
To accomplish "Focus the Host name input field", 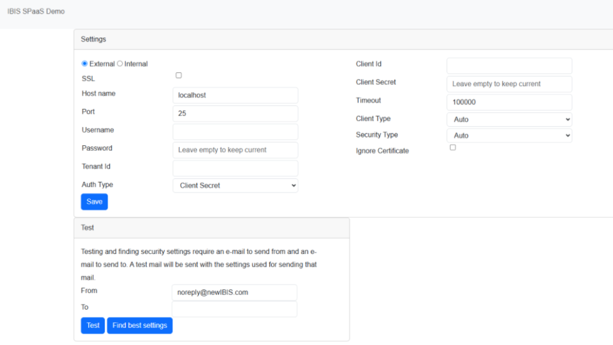I will (x=235, y=95).
